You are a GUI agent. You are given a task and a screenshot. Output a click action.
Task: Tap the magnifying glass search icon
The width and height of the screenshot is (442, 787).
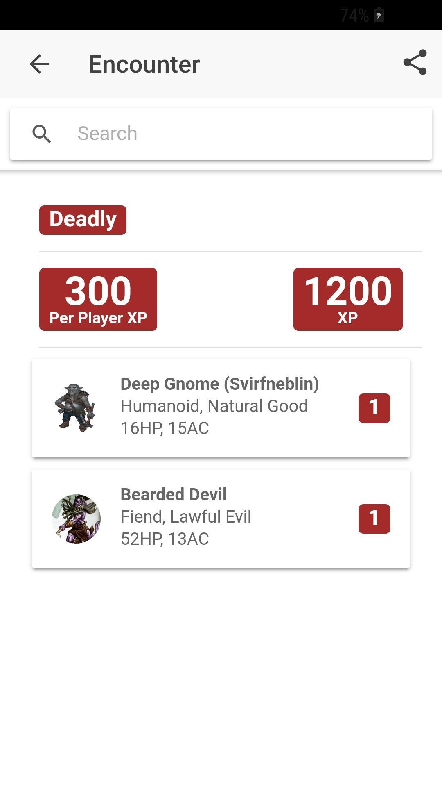[x=41, y=134]
